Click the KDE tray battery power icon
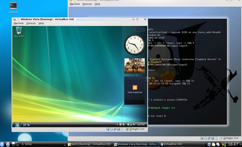This screenshot has width=242, height=147. 223,144
